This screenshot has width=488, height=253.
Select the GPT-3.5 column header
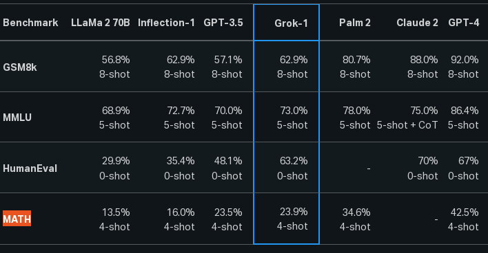click(223, 23)
